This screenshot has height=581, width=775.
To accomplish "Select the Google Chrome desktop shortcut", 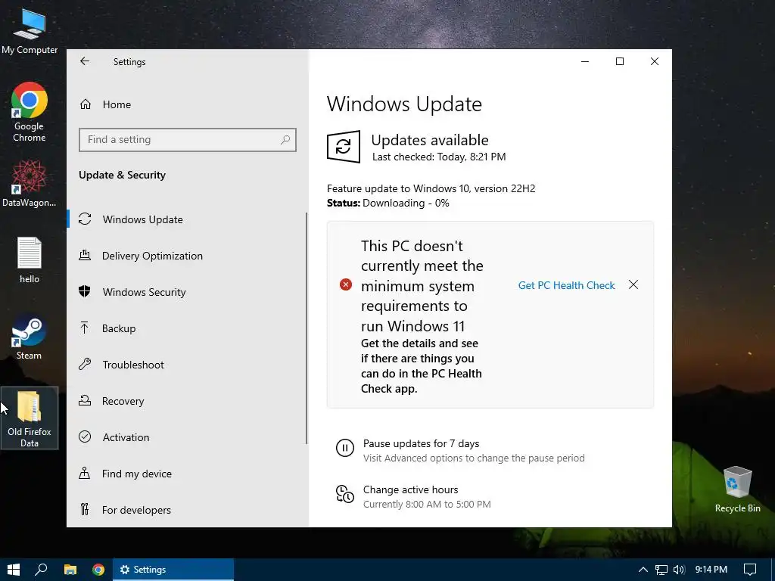I will click(x=30, y=112).
